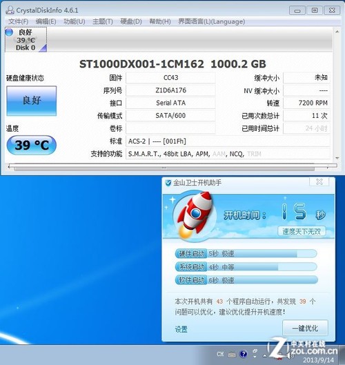Click the 速度天下无双 badge

tap(302, 231)
